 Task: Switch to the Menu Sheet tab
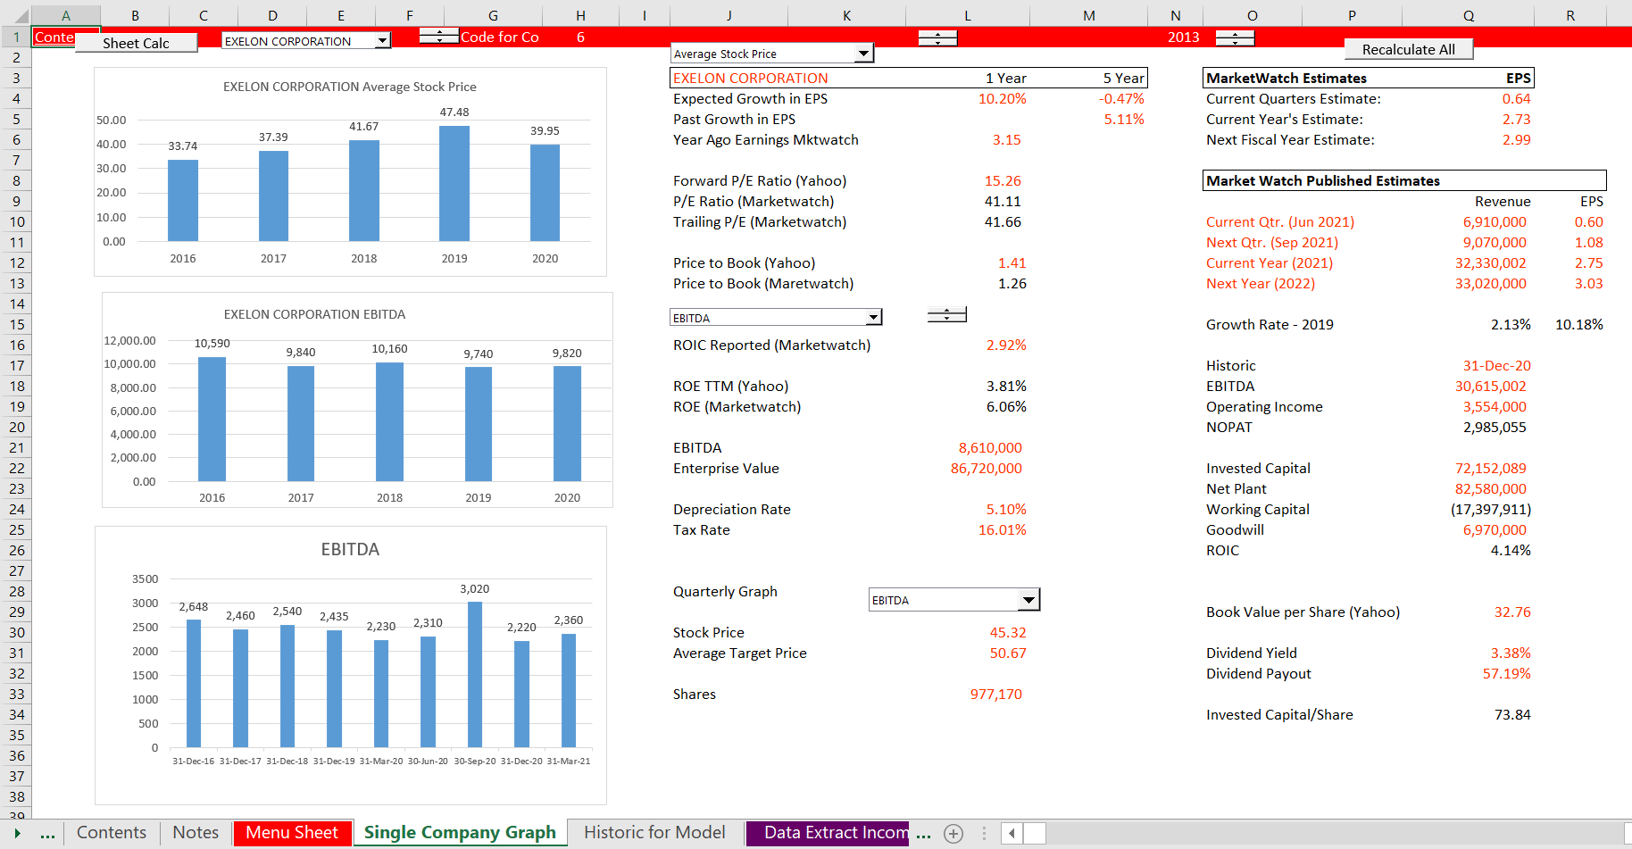click(292, 832)
